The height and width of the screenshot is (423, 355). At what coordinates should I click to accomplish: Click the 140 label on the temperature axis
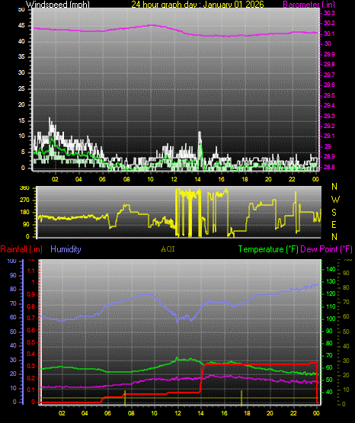tap(331, 269)
